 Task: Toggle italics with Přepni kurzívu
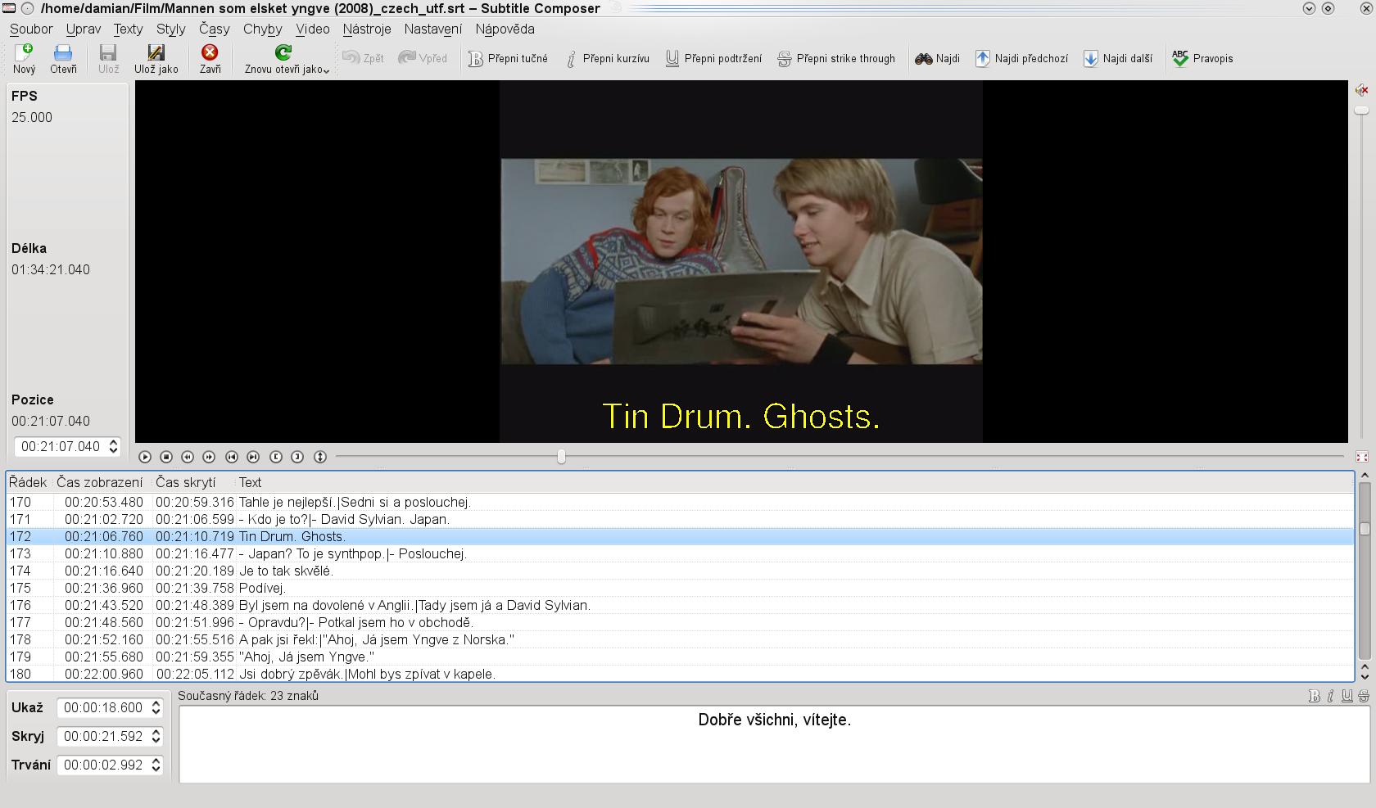tap(607, 59)
